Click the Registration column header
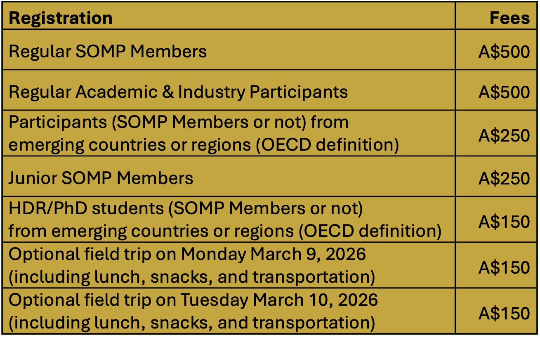 61,18
